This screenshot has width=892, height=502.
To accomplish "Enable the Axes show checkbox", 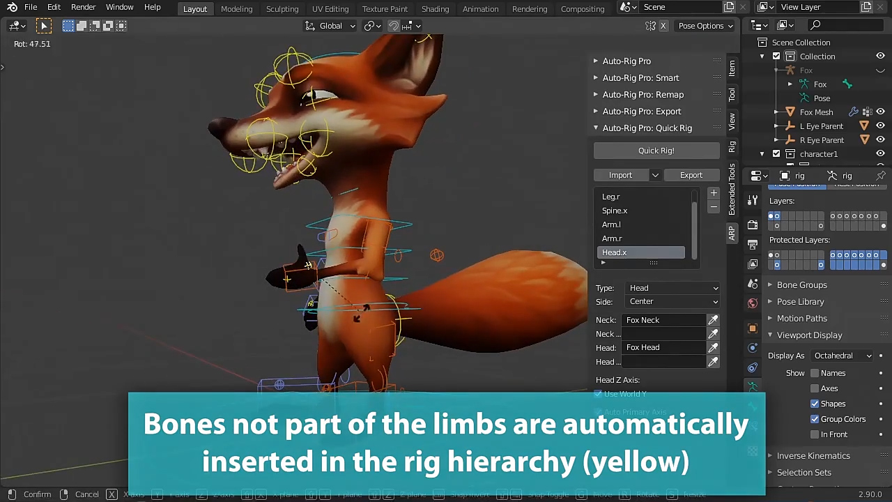I will [815, 388].
